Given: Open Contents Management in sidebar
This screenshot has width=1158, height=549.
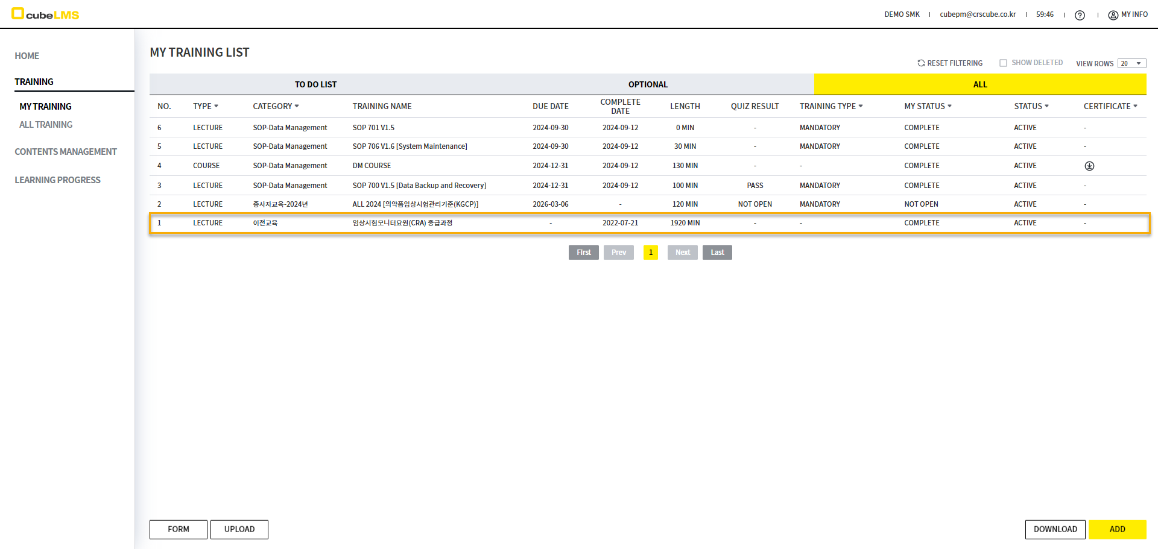Looking at the screenshot, I should point(66,152).
